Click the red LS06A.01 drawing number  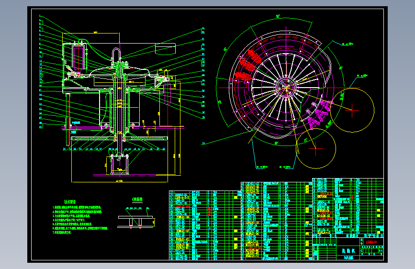click(371, 242)
